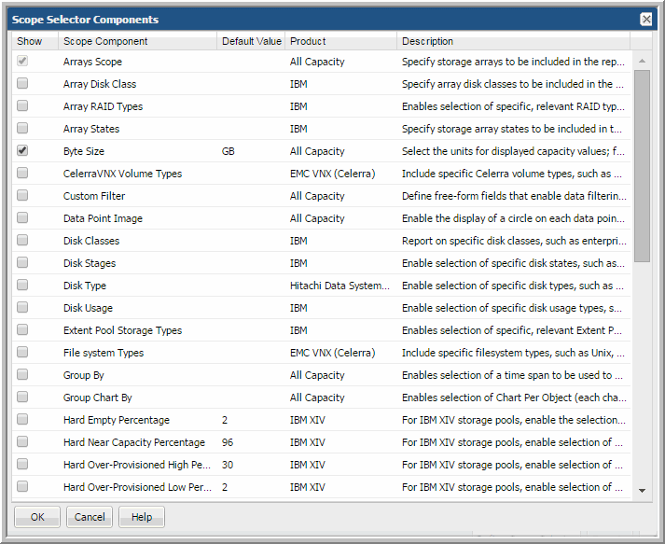This screenshot has height=544, width=665.
Task: Toggle the Hard Empty Percentage checkbox
Action: pyautogui.click(x=22, y=420)
